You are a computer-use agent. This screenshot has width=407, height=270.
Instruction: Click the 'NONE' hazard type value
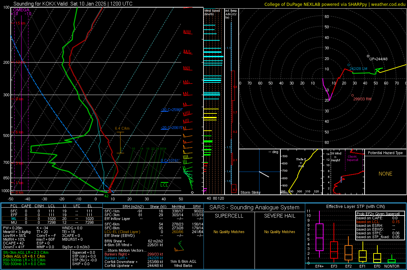click(x=385, y=174)
